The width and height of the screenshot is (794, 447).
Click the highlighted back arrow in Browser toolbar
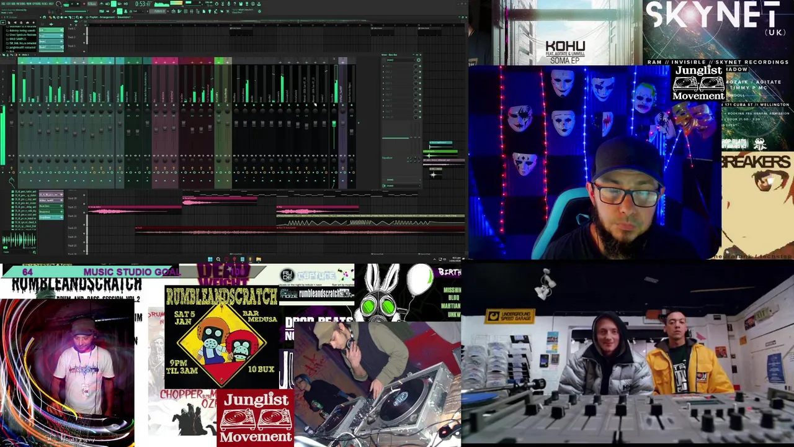pyautogui.click(x=3, y=22)
